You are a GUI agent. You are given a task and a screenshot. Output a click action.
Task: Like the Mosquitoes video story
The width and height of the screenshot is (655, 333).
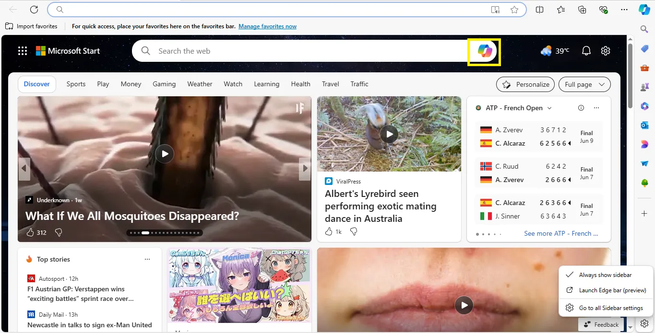tap(30, 232)
